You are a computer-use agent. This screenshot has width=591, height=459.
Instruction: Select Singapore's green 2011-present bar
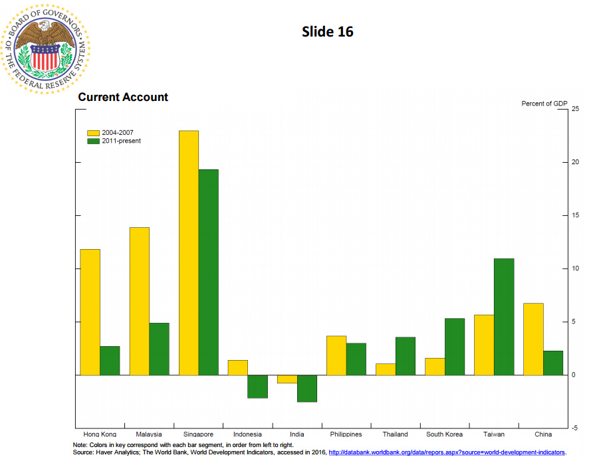(208, 272)
